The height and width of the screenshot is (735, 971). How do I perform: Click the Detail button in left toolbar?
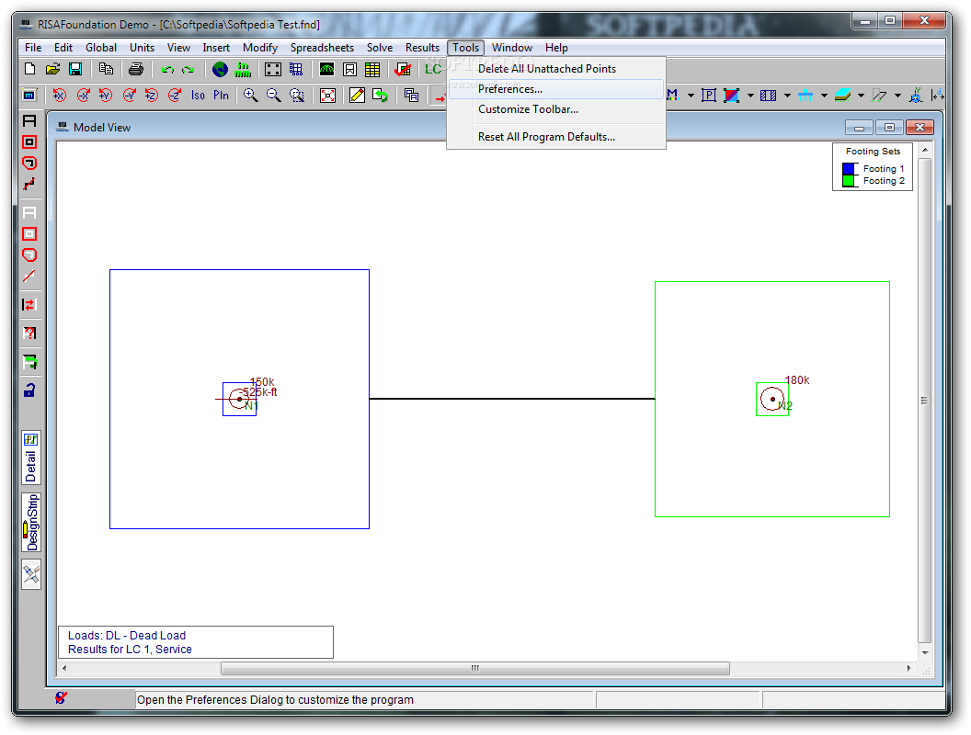(31, 458)
